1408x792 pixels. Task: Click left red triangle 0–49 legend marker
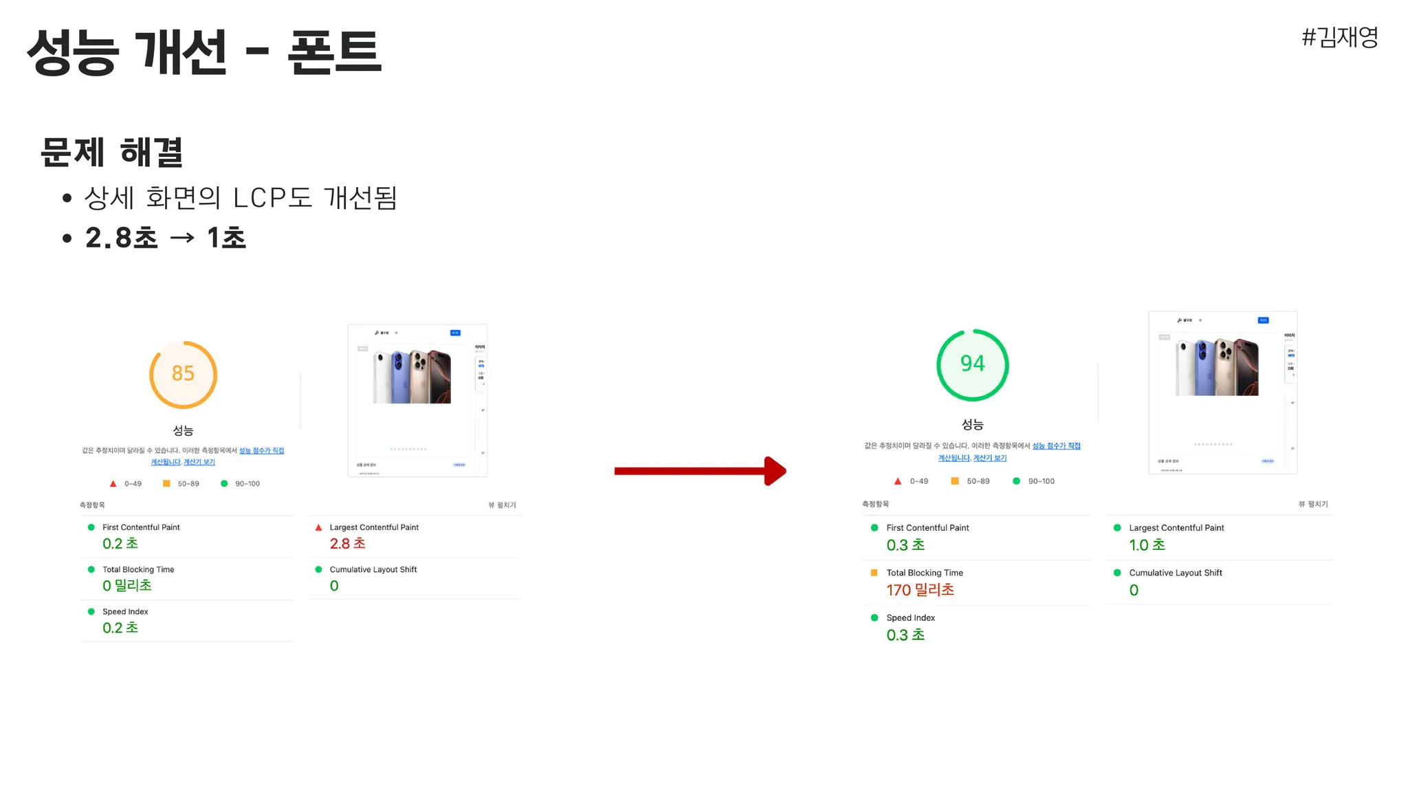(x=113, y=483)
